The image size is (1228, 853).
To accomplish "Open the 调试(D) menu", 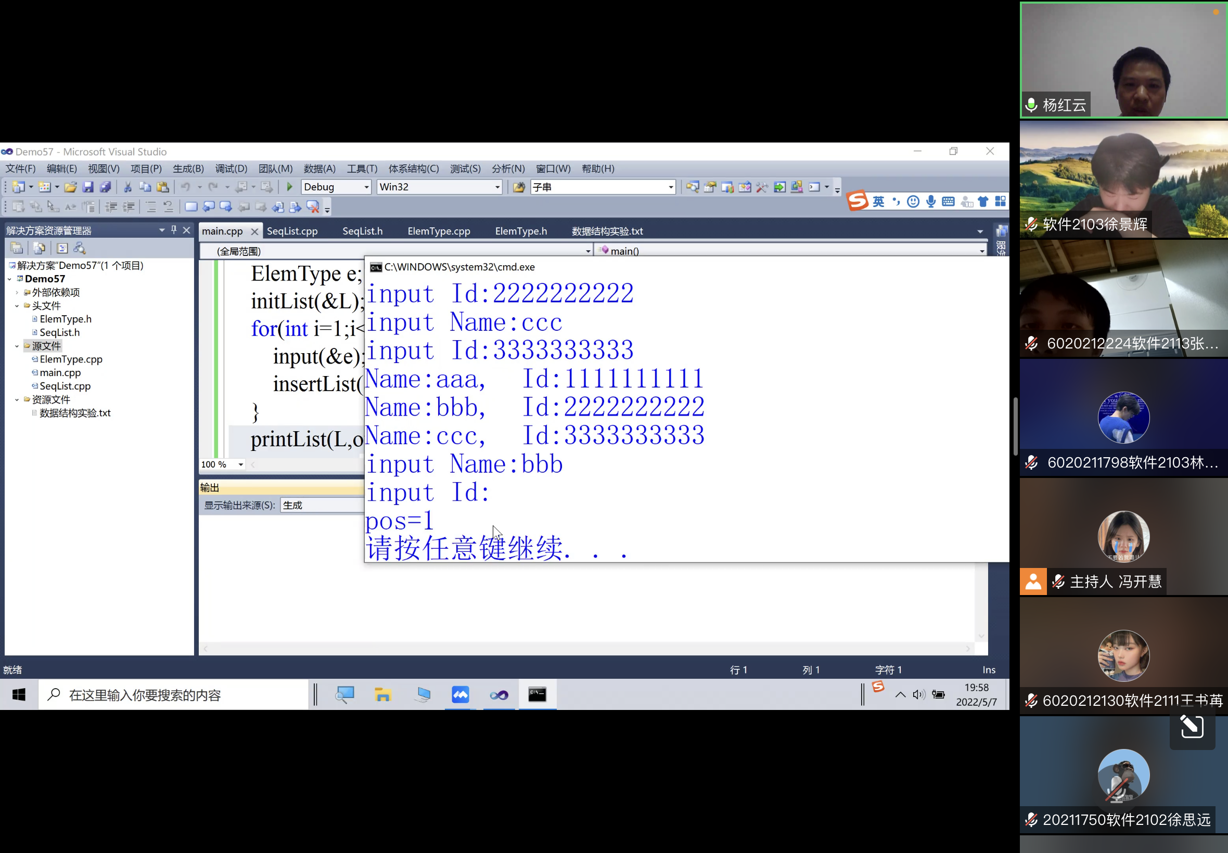I will [x=231, y=169].
